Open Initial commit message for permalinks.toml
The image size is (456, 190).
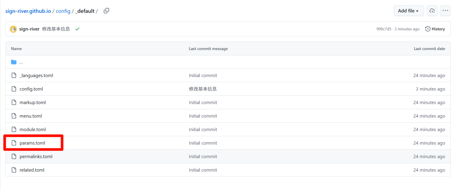pos(203,157)
